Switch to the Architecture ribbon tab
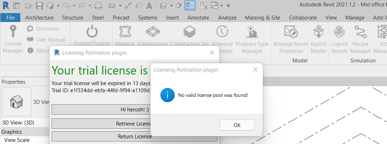Viewport: 387px width, 144px height. 39,18
